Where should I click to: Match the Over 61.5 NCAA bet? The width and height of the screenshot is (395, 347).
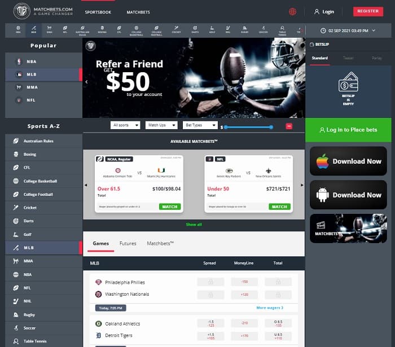170,207
